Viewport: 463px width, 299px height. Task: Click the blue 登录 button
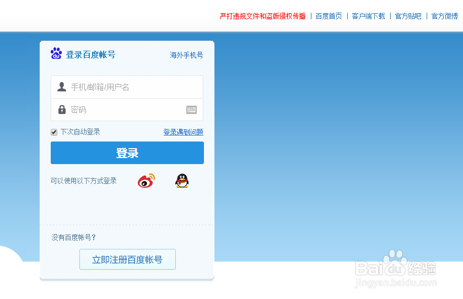pyautogui.click(x=127, y=153)
